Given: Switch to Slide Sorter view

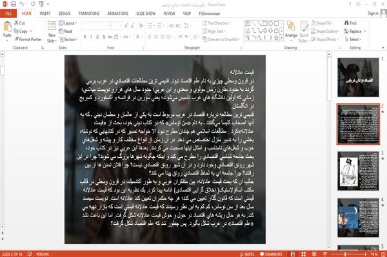Looking at the screenshot, I should tap(303, 254).
